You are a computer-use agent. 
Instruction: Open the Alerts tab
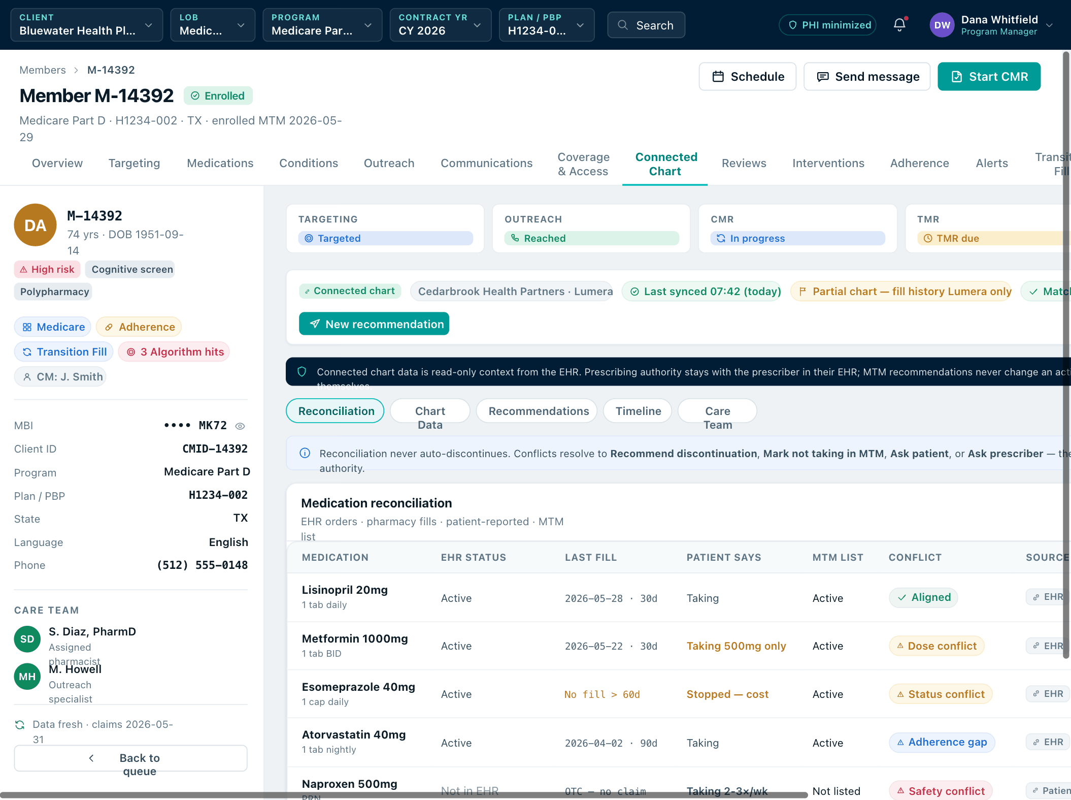992,163
